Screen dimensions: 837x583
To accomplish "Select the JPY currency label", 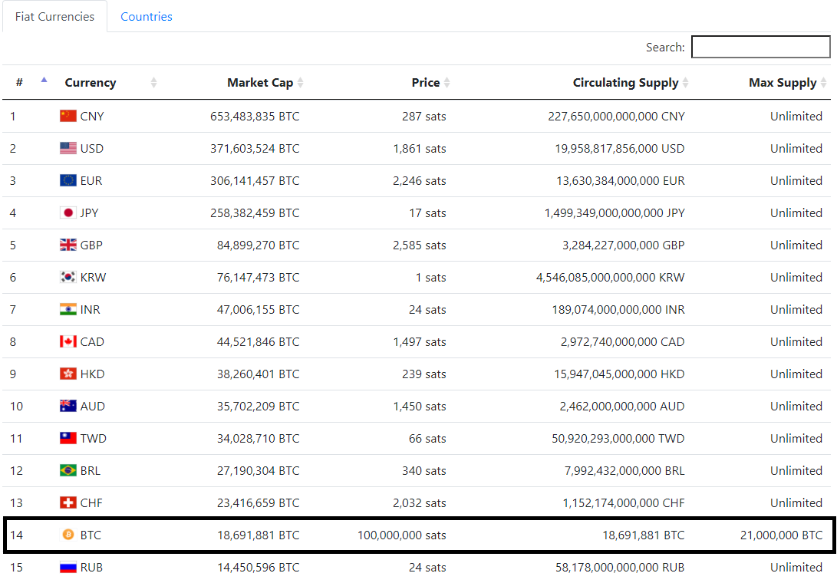I will pyautogui.click(x=89, y=213).
